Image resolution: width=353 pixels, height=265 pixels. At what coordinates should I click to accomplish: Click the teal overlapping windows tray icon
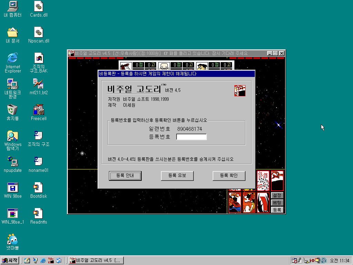(324, 261)
